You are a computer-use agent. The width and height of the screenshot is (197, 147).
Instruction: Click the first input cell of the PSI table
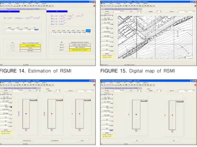click(x=10, y=30)
